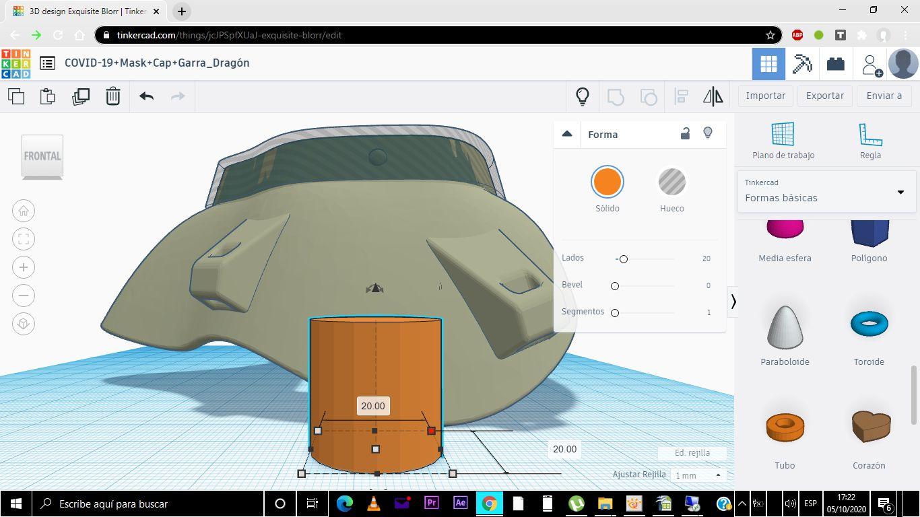The height and width of the screenshot is (517, 920).
Task: Open the Ed. rejilla grid editor
Action: (x=692, y=453)
